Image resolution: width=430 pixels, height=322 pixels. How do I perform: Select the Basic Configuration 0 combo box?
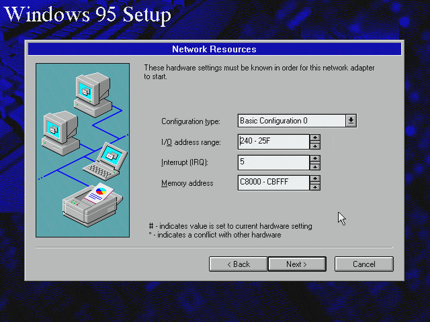tap(297, 121)
